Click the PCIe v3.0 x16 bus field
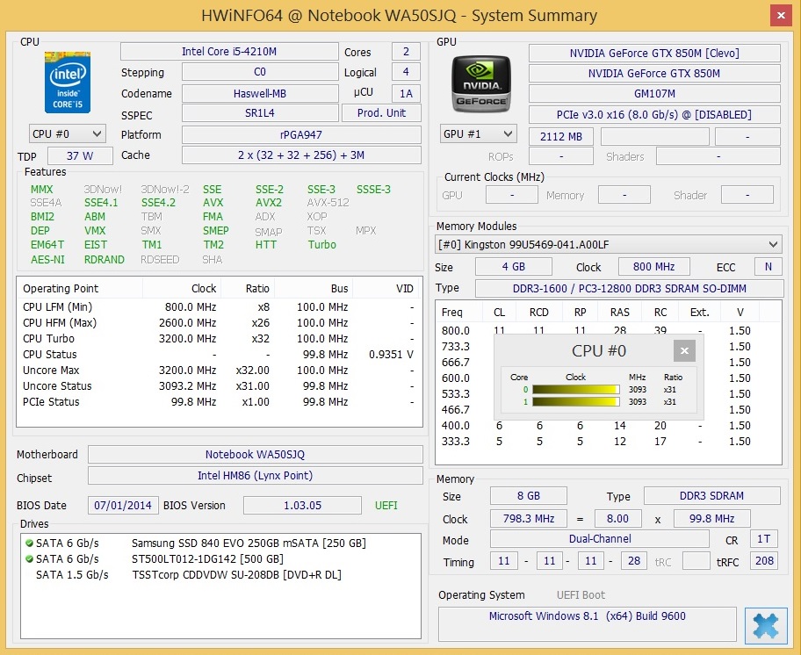The image size is (801, 655). 654,114
